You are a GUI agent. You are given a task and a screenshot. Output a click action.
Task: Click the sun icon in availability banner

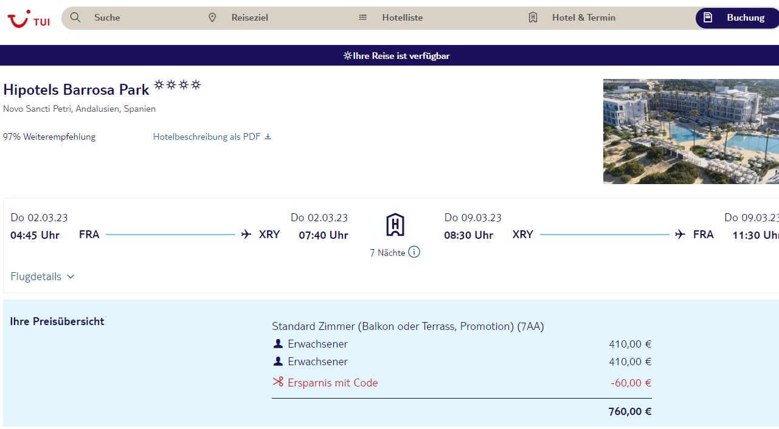(347, 55)
